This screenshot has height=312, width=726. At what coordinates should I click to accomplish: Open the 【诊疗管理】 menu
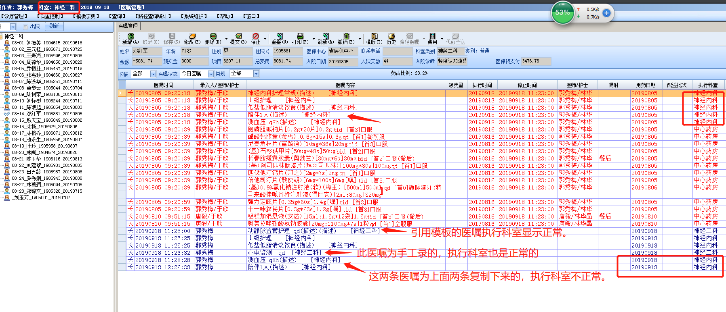click(x=14, y=16)
